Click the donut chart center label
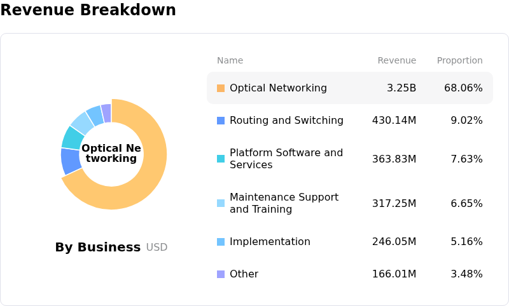 111,154
